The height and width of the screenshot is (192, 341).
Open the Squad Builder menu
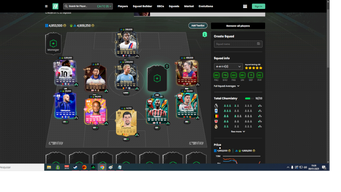click(x=142, y=6)
